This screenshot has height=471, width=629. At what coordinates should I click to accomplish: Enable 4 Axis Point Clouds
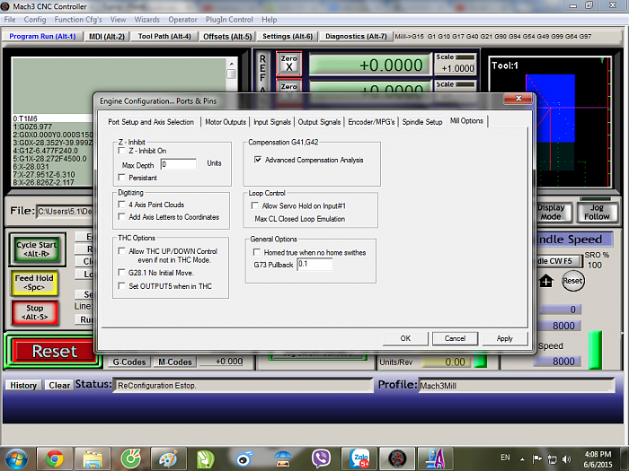121,205
